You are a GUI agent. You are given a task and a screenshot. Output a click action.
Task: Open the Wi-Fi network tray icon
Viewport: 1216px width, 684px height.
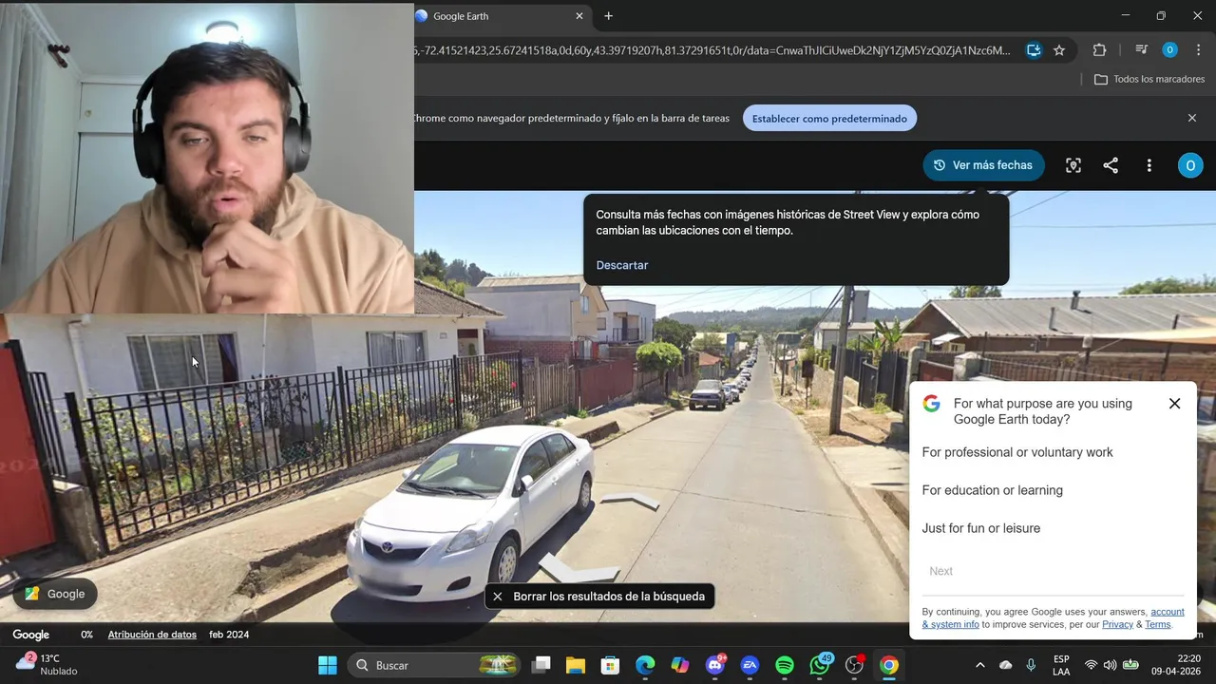1091,665
